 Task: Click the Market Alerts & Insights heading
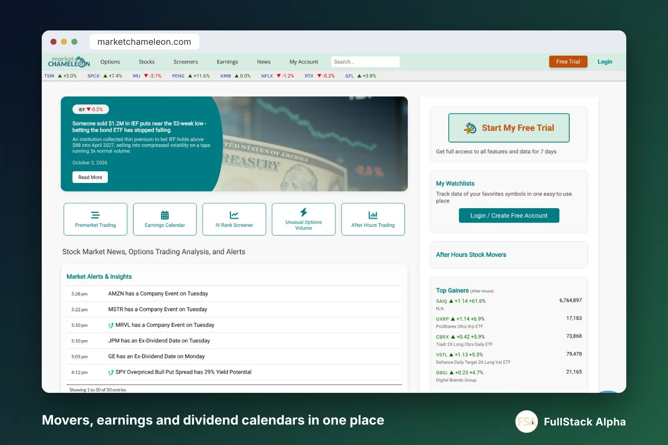pos(99,276)
